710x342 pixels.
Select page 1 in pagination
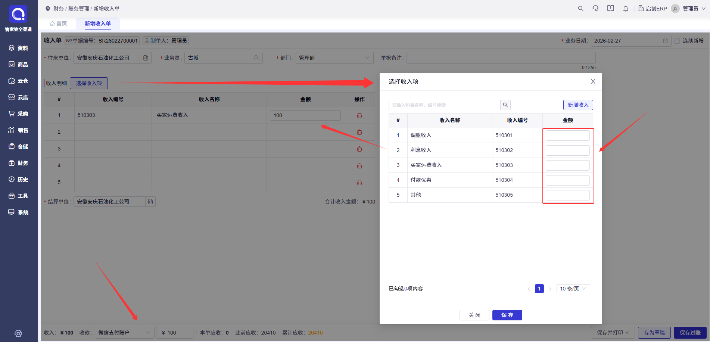click(539, 289)
